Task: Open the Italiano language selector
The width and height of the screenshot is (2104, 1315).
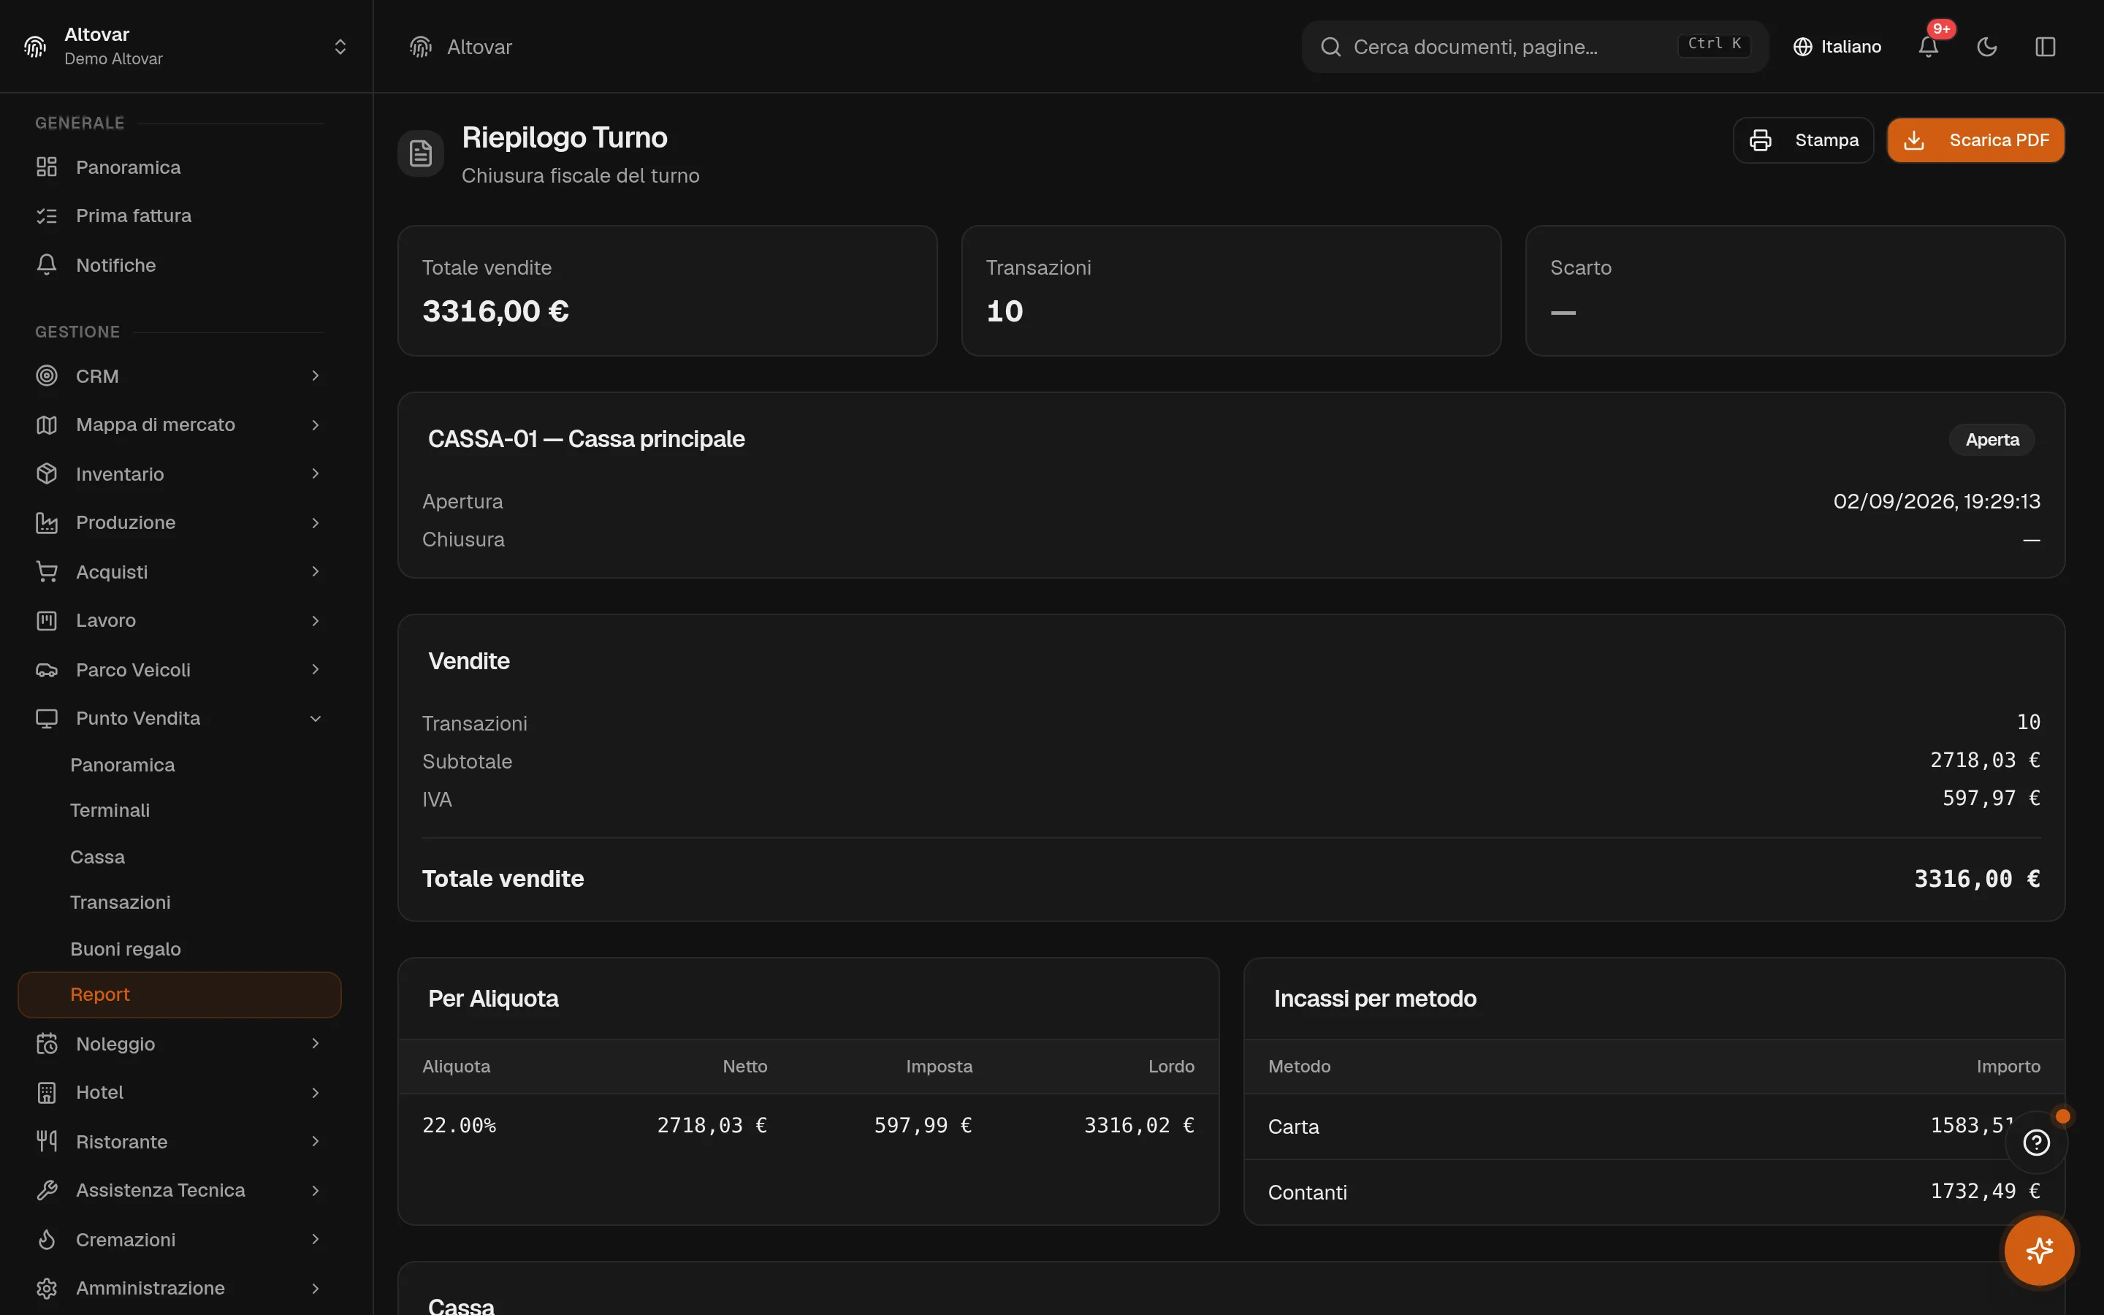Action: click(1837, 47)
